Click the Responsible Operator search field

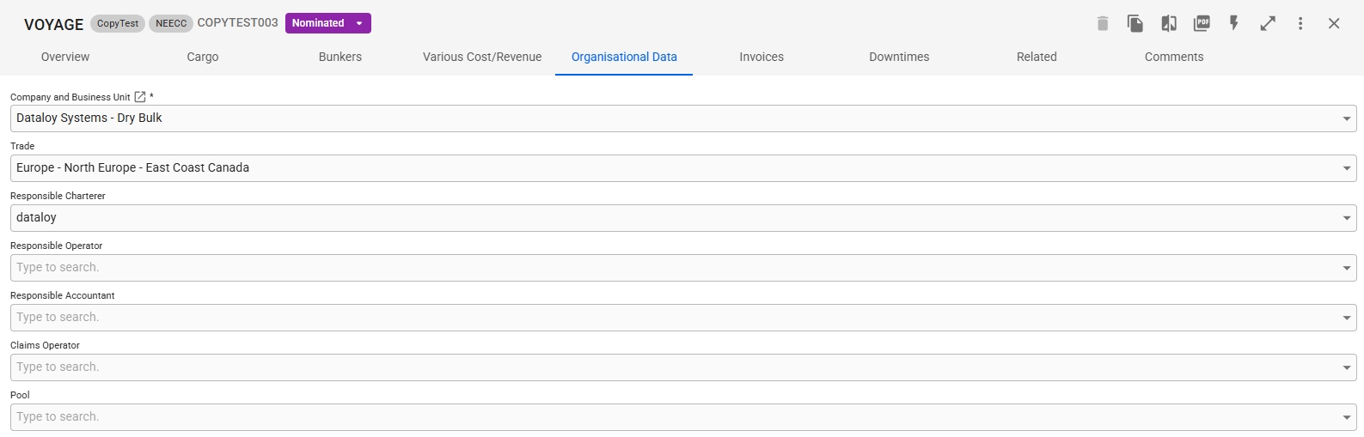(670, 268)
